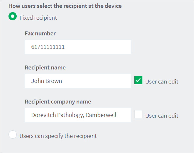The width and height of the screenshot is (194, 153).
Task: Click the "Recipient company name" field label
Action: point(58,102)
